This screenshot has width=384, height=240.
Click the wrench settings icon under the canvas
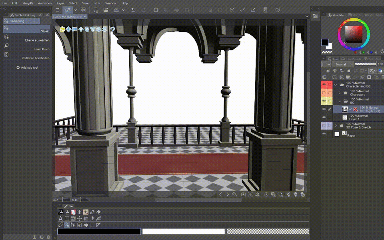(x=235, y=194)
